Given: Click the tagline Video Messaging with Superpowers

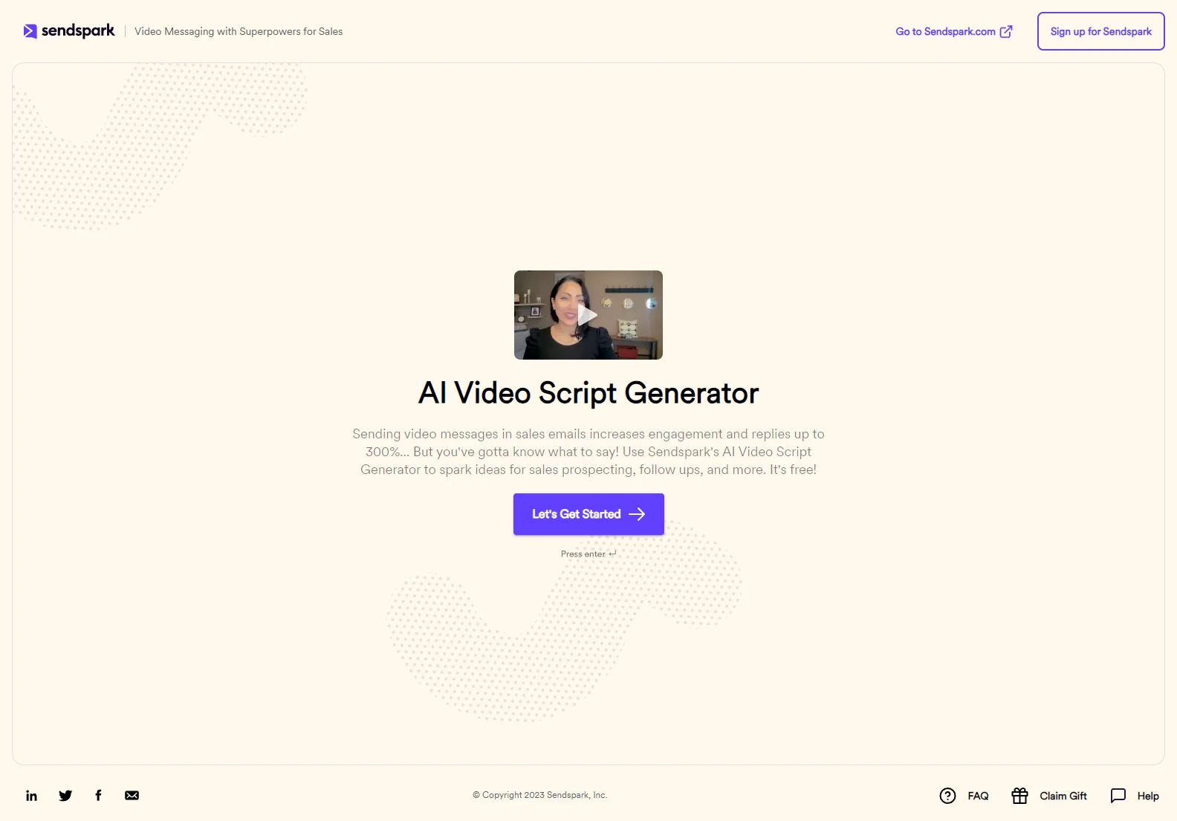Looking at the screenshot, I should (239, 31).
